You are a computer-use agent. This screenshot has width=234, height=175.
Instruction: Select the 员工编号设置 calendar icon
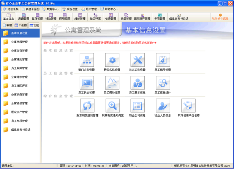point(163,60)
